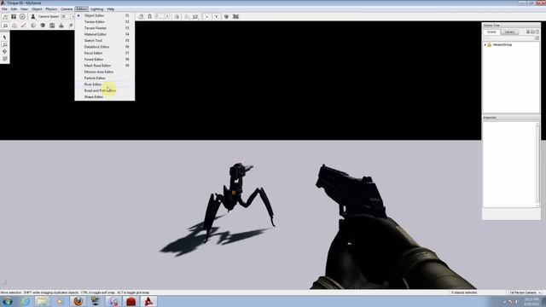The height and width of the screenshot is (307, 546).
Task: Open the Camera Speed dropdown arrow
Action: tap(73, 17)
